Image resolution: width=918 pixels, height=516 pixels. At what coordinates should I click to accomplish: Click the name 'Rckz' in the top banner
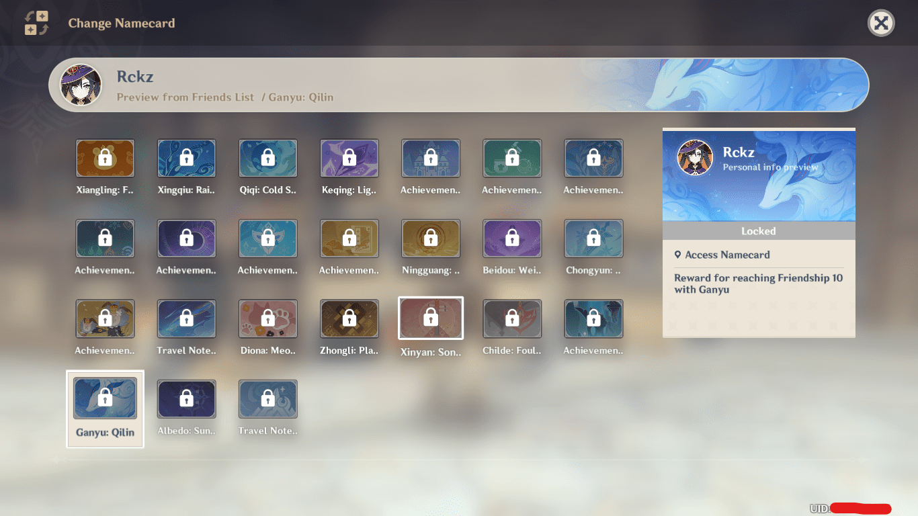pyautogui.click(x=135, y=77)
